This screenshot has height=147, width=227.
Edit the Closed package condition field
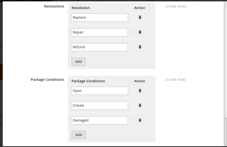[x=100, y=106]
